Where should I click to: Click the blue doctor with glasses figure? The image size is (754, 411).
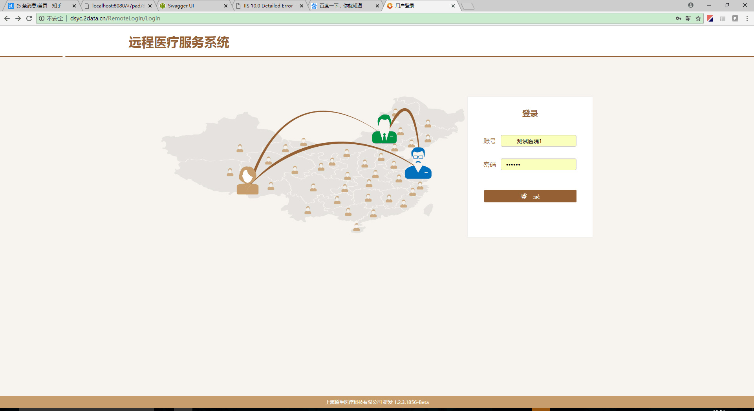pyautogui.click(x=418, y=163)
